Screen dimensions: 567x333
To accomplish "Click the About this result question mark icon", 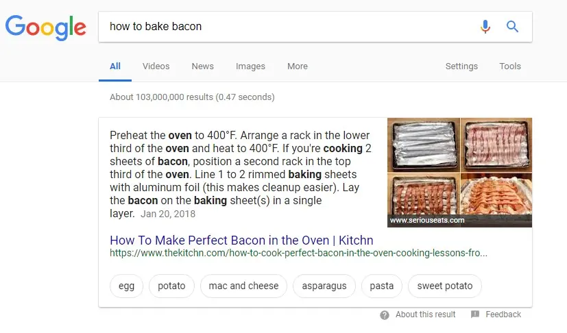I will pyautogui.click(x=385, y=315).
